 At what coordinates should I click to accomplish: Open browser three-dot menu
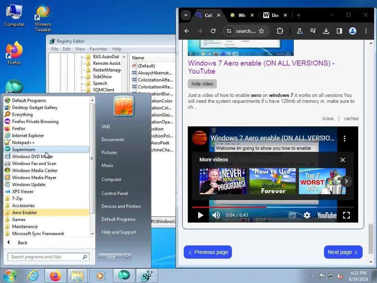click(366, 31)
